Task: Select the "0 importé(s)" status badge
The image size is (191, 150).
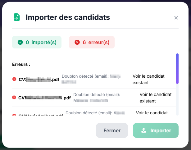Action: [x=37, y=43]
